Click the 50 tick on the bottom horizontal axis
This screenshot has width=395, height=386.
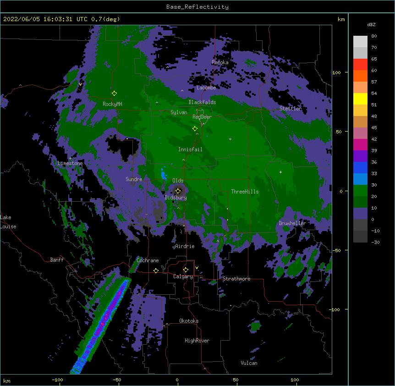point(236,380)
